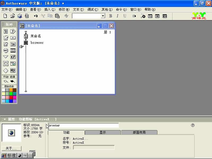Select the DVD icon in the palette
This screenshot has width=212, height=159.
[13, 63]
